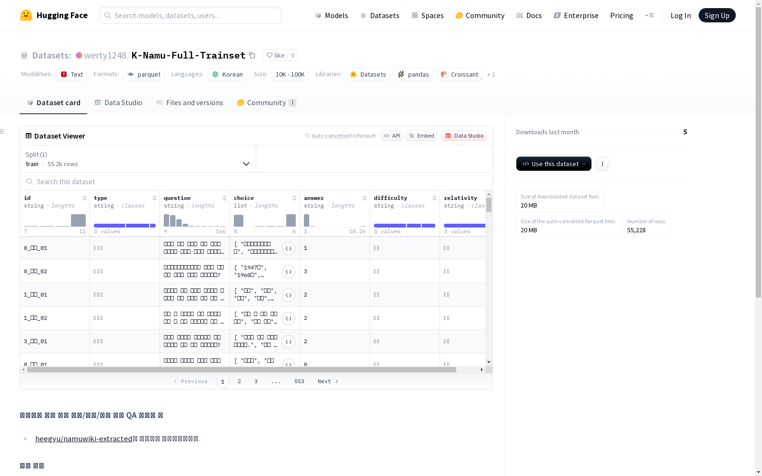Sort by the id column
Viewport: 762px width, 476px height.
tap(84, 198)
